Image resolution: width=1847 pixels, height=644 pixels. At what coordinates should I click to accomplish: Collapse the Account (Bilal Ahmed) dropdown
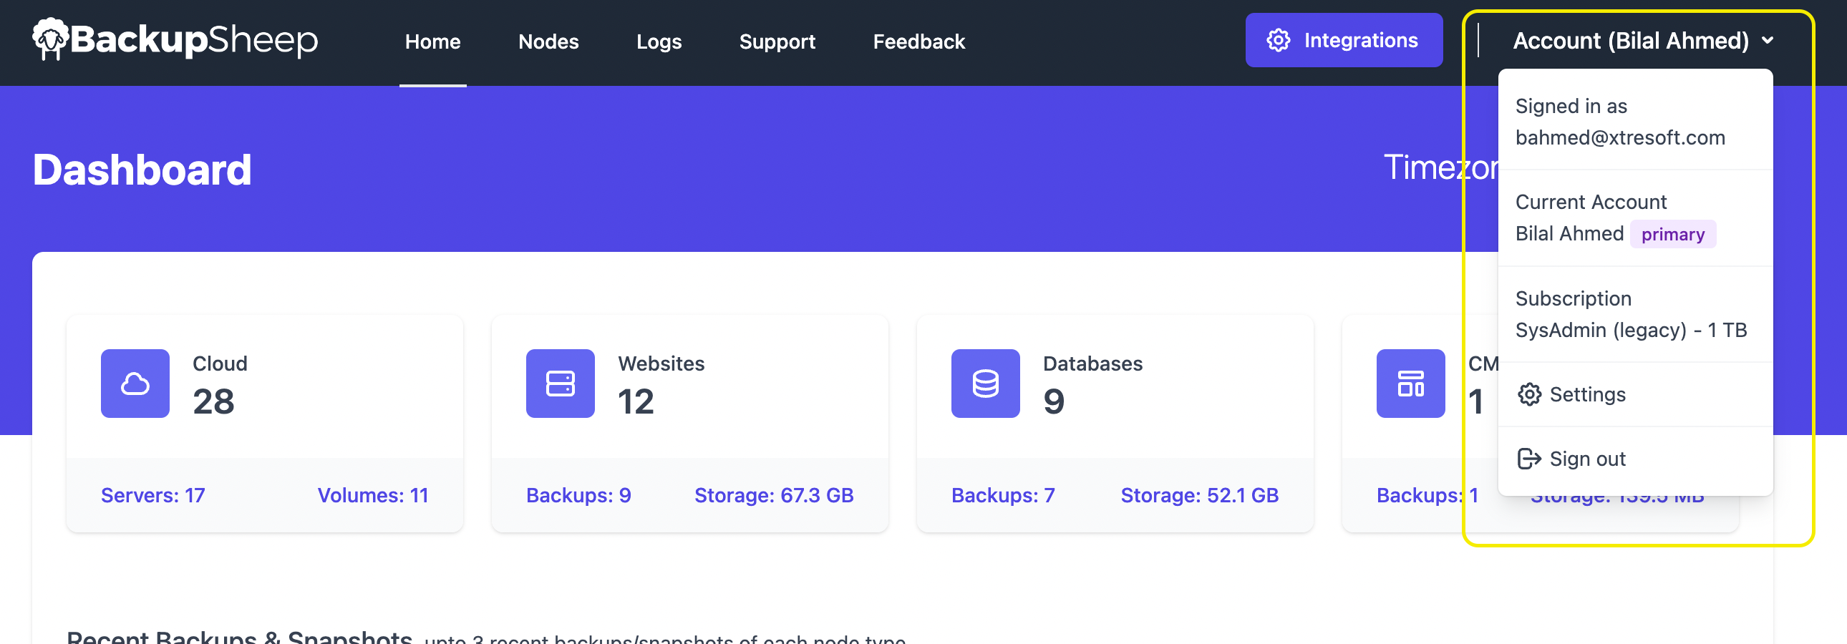pyautogui.click(x=1643, y=41)
